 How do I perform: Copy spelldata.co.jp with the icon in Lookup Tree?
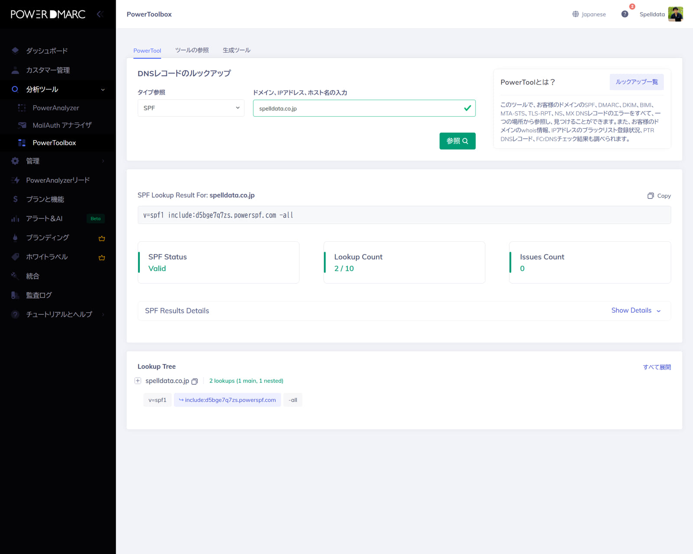[x=194, y=381]
